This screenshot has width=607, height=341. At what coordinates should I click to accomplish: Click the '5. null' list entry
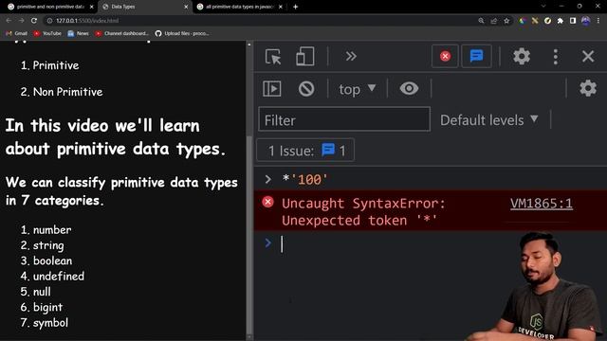click(36, 292)
